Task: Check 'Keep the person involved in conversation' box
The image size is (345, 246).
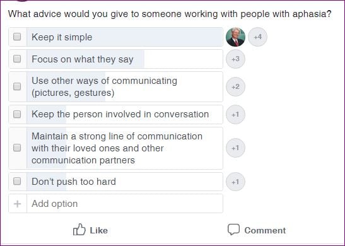Action: point(17,114)
